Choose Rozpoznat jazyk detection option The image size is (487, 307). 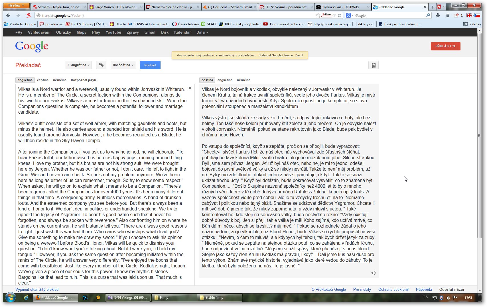tap(83, 80)
